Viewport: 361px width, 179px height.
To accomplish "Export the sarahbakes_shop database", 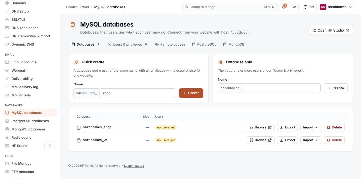I will tap(287, 127).
